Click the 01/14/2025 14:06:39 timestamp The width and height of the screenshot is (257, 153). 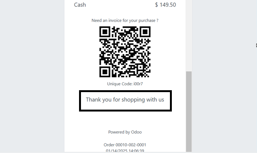(125, 151)
